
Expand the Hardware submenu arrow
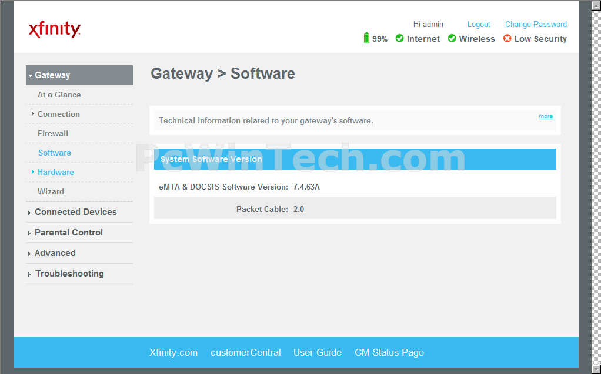[33, 172]
